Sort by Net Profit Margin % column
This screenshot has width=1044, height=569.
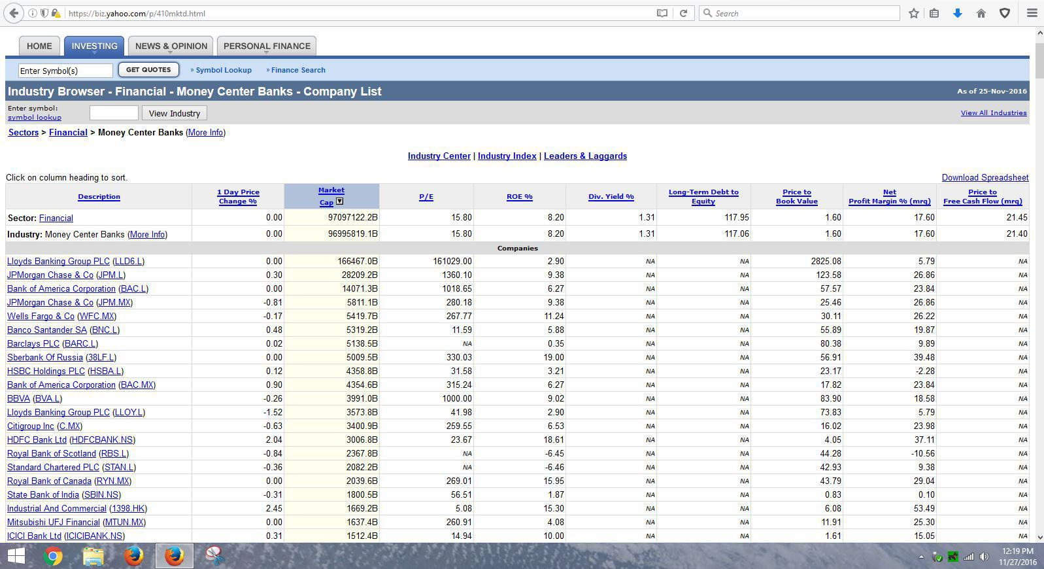(890, 196)
